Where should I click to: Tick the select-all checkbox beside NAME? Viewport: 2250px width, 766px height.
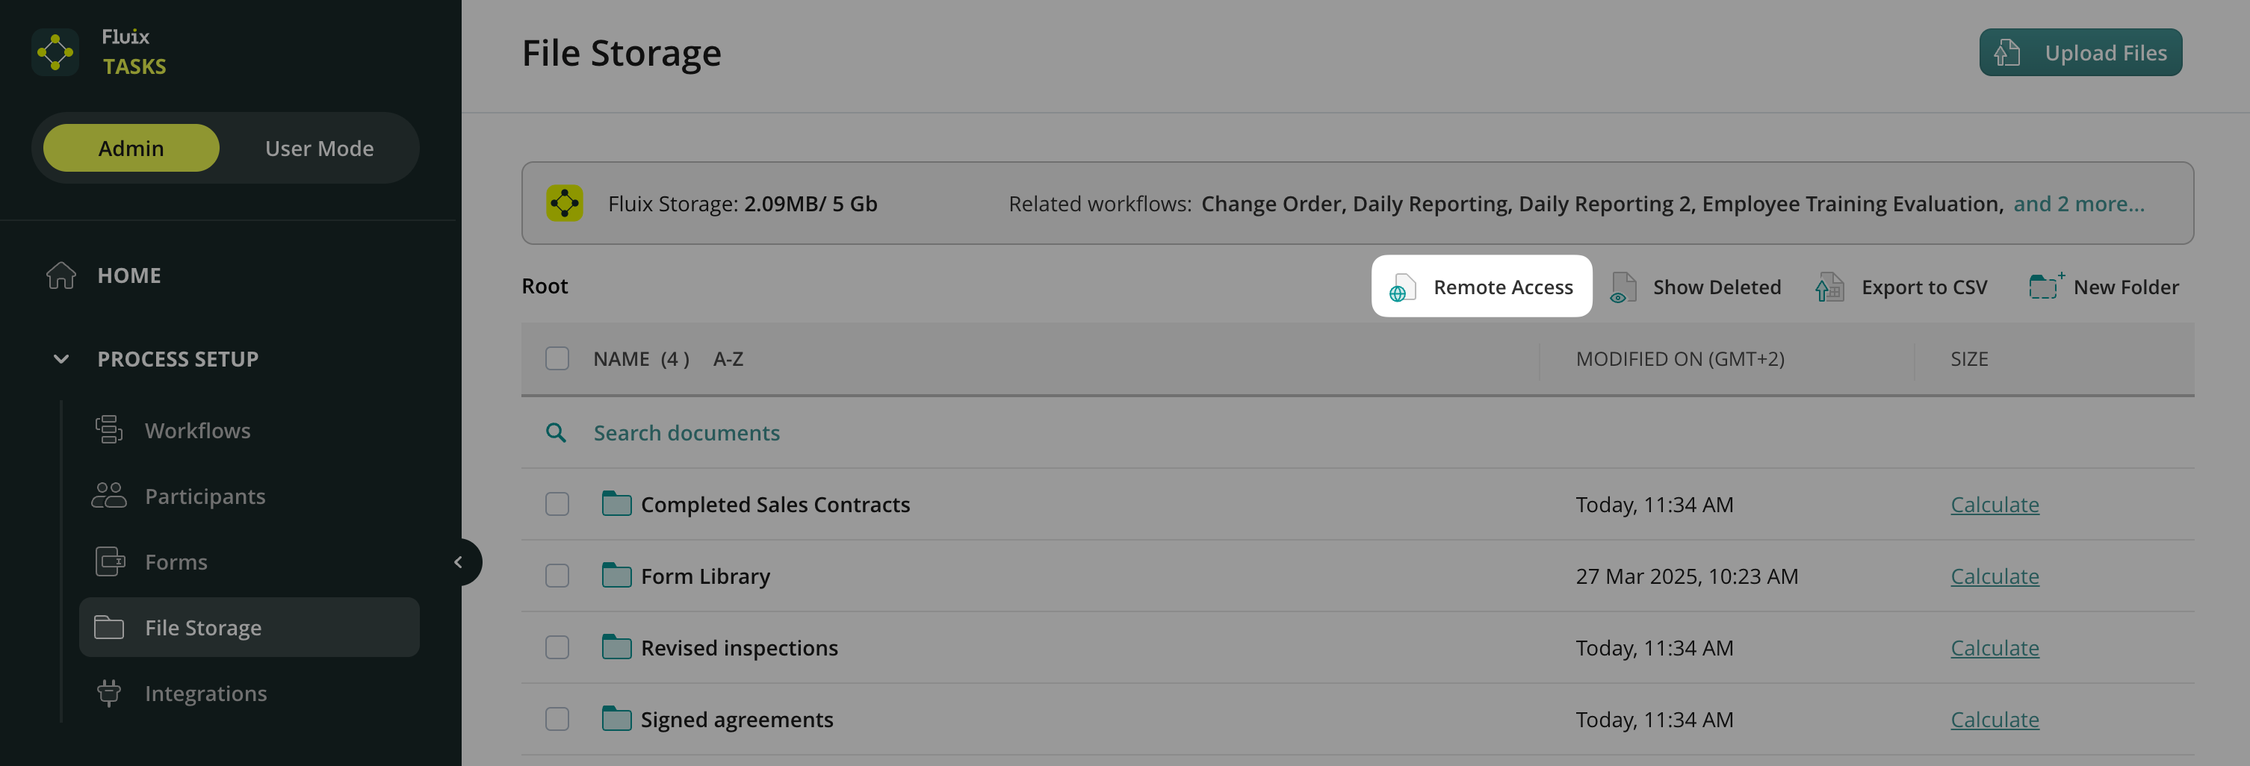click(x=557, y=359)
